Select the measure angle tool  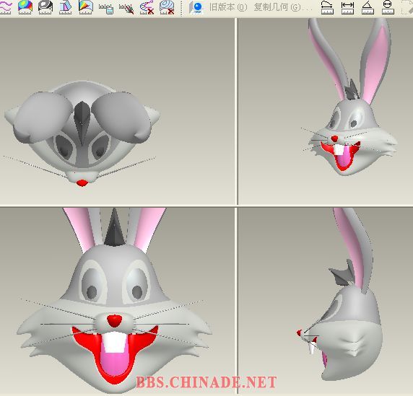[368, 7]
